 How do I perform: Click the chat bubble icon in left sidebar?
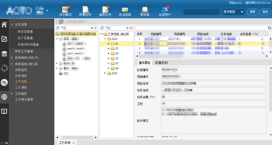click(x=4, y=82)
